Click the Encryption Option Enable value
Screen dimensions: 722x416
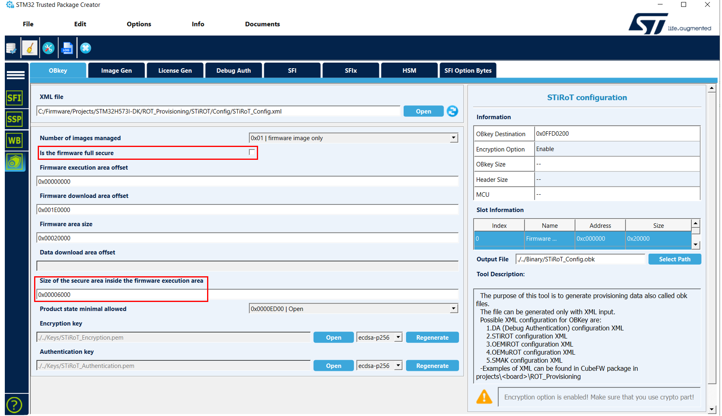pyautogui.click(x=617, y=149)
